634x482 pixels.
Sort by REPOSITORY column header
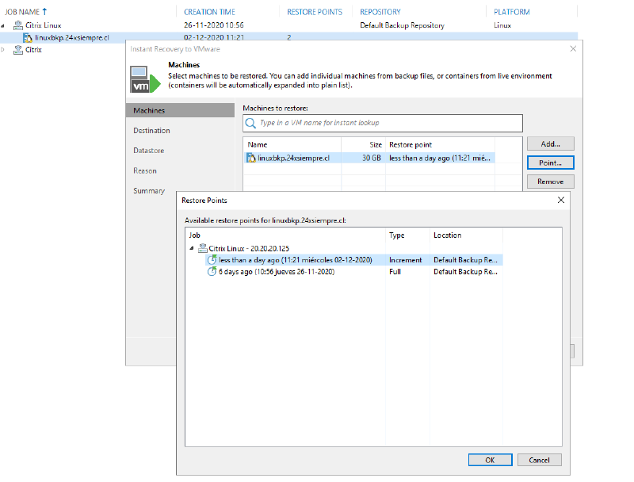pyautogui.click(x=380, y=12)
